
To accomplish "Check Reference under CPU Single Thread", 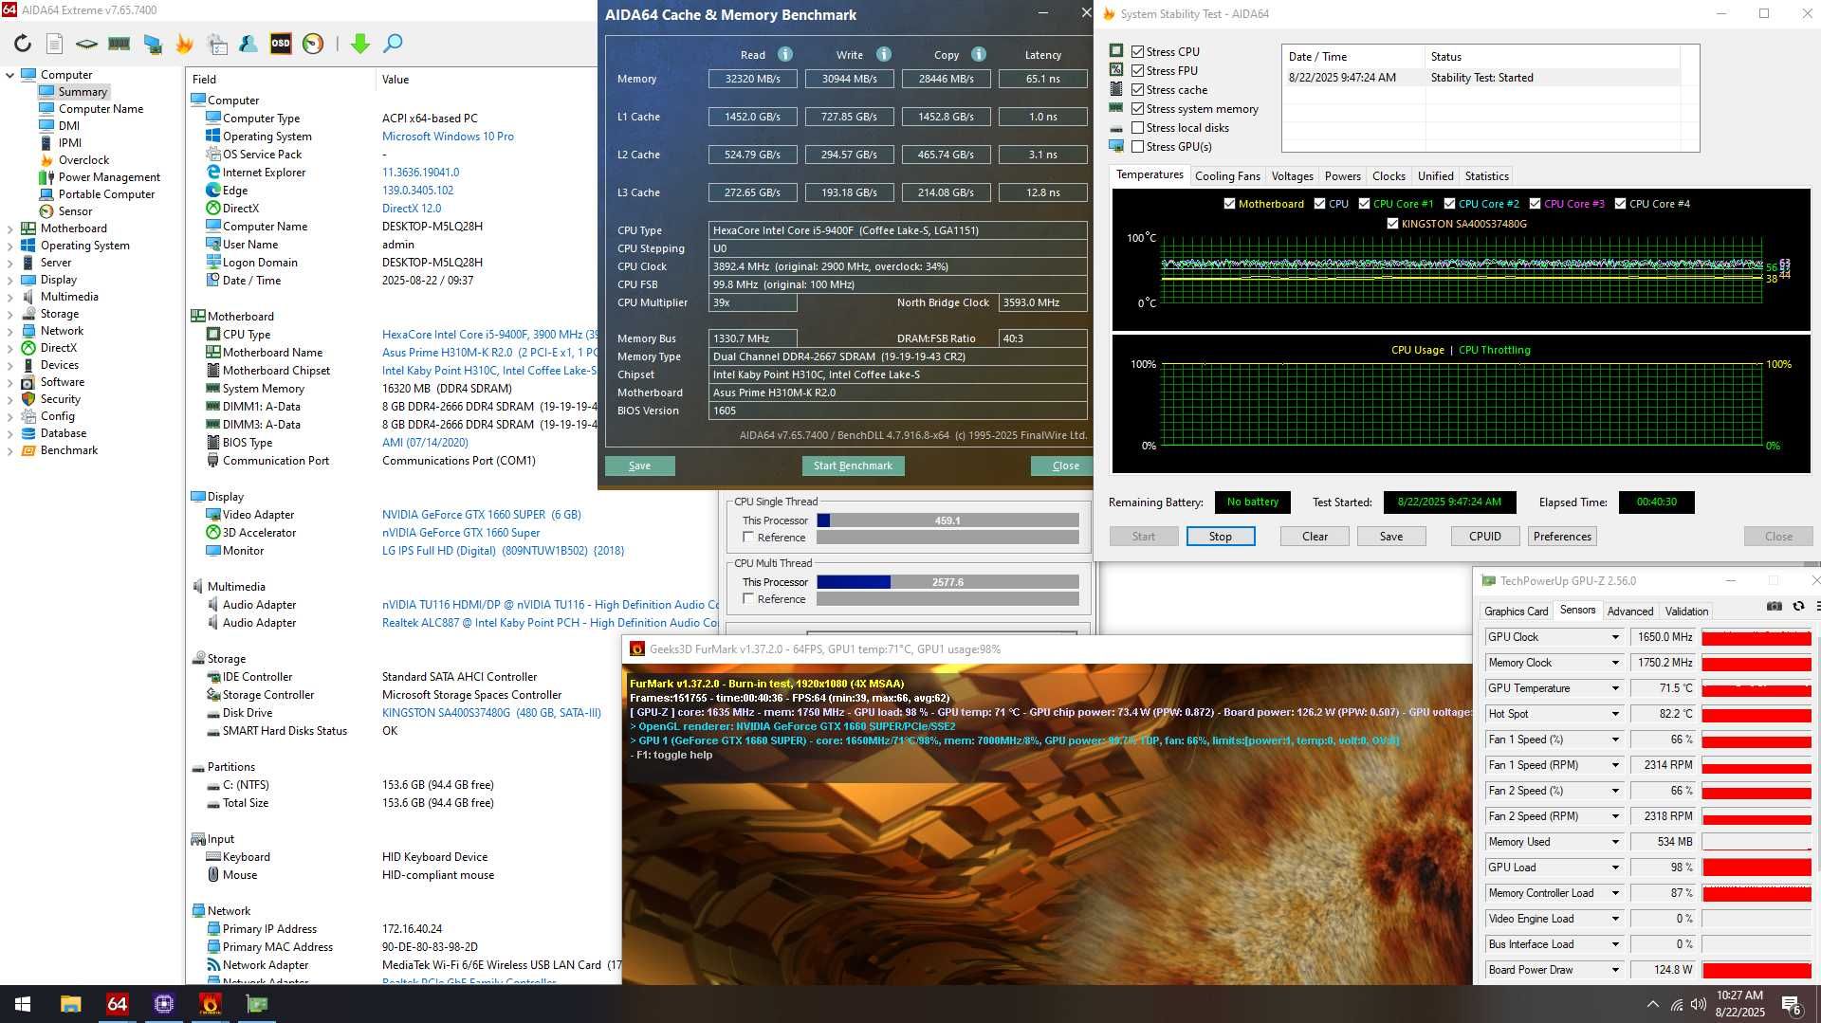I will click(x=748, y=538).
